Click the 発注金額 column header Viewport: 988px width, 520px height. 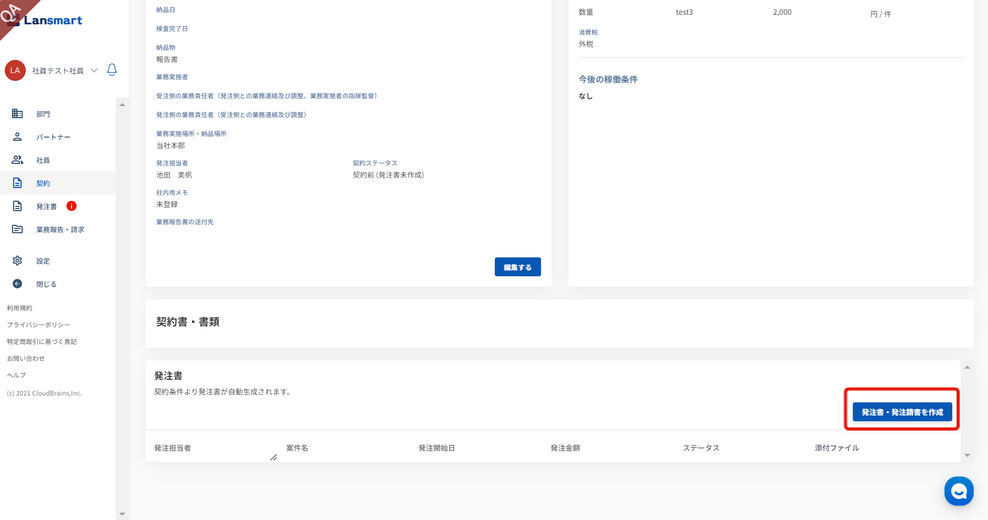click(x=565, y=448)
